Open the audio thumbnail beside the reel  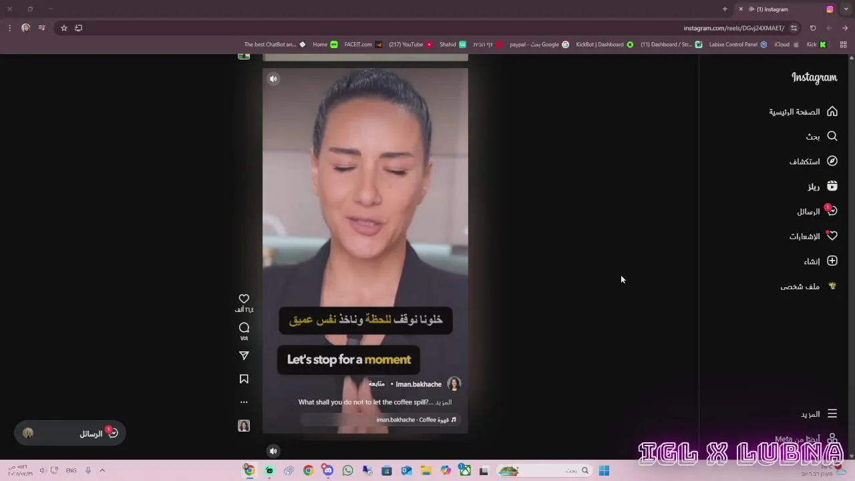pos(244,426)
